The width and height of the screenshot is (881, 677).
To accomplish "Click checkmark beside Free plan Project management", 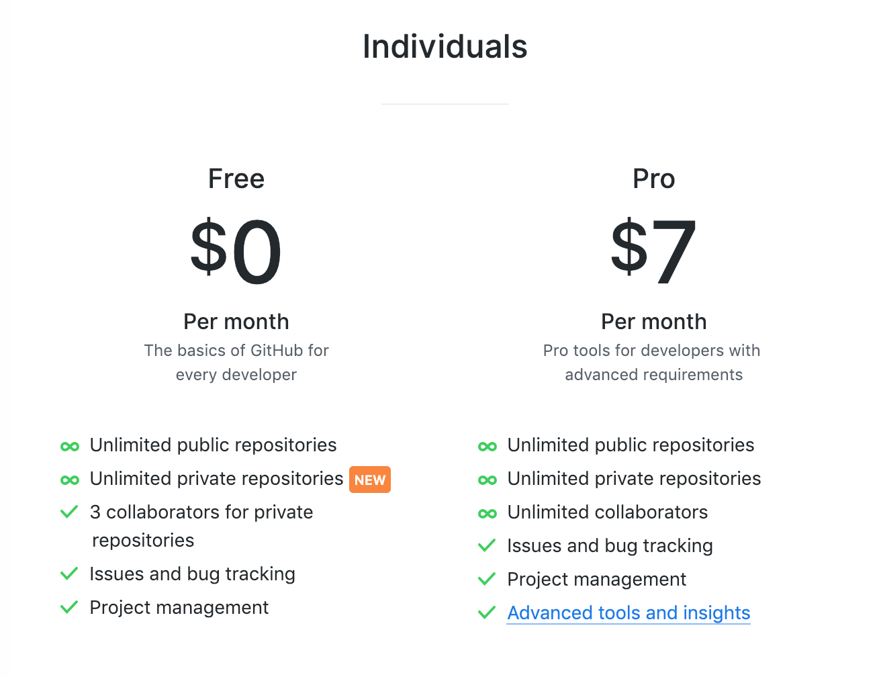I will coord(69,608).
